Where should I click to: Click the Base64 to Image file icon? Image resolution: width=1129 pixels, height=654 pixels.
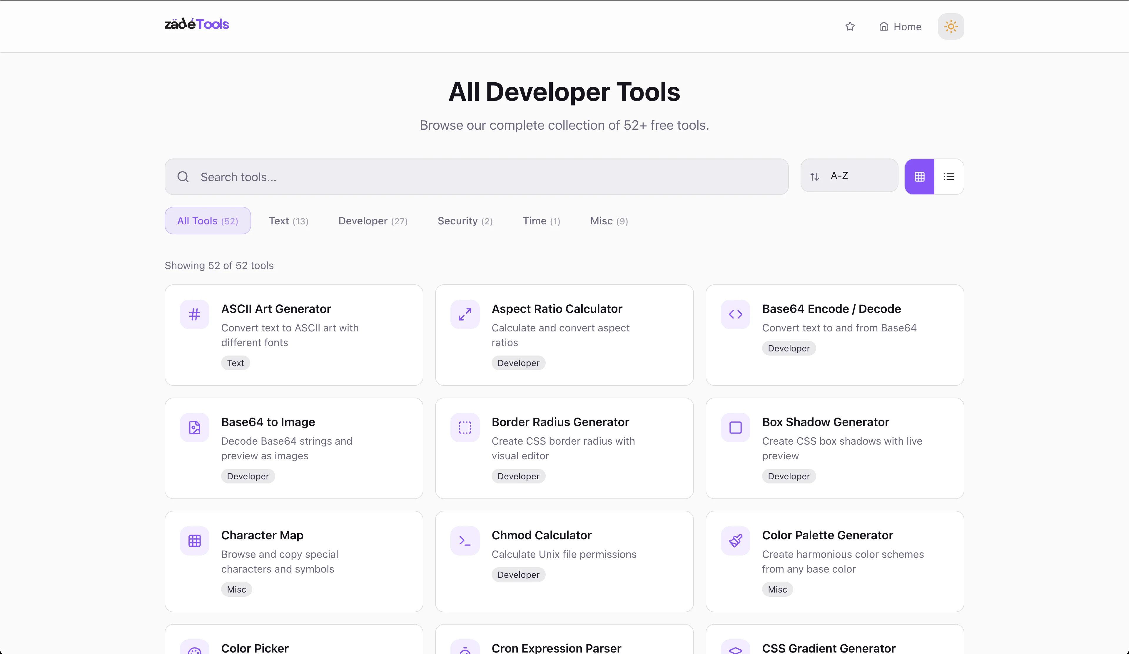click(x=194, y=428)
